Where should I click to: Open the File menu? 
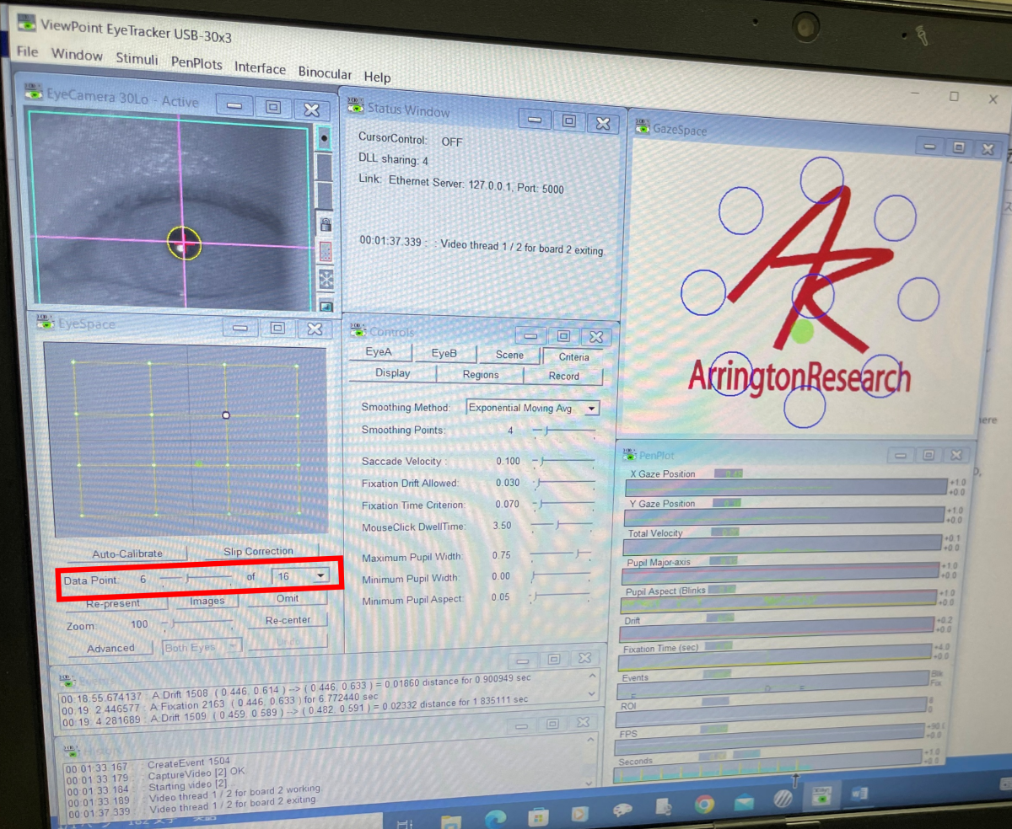(x=27, y=51)
